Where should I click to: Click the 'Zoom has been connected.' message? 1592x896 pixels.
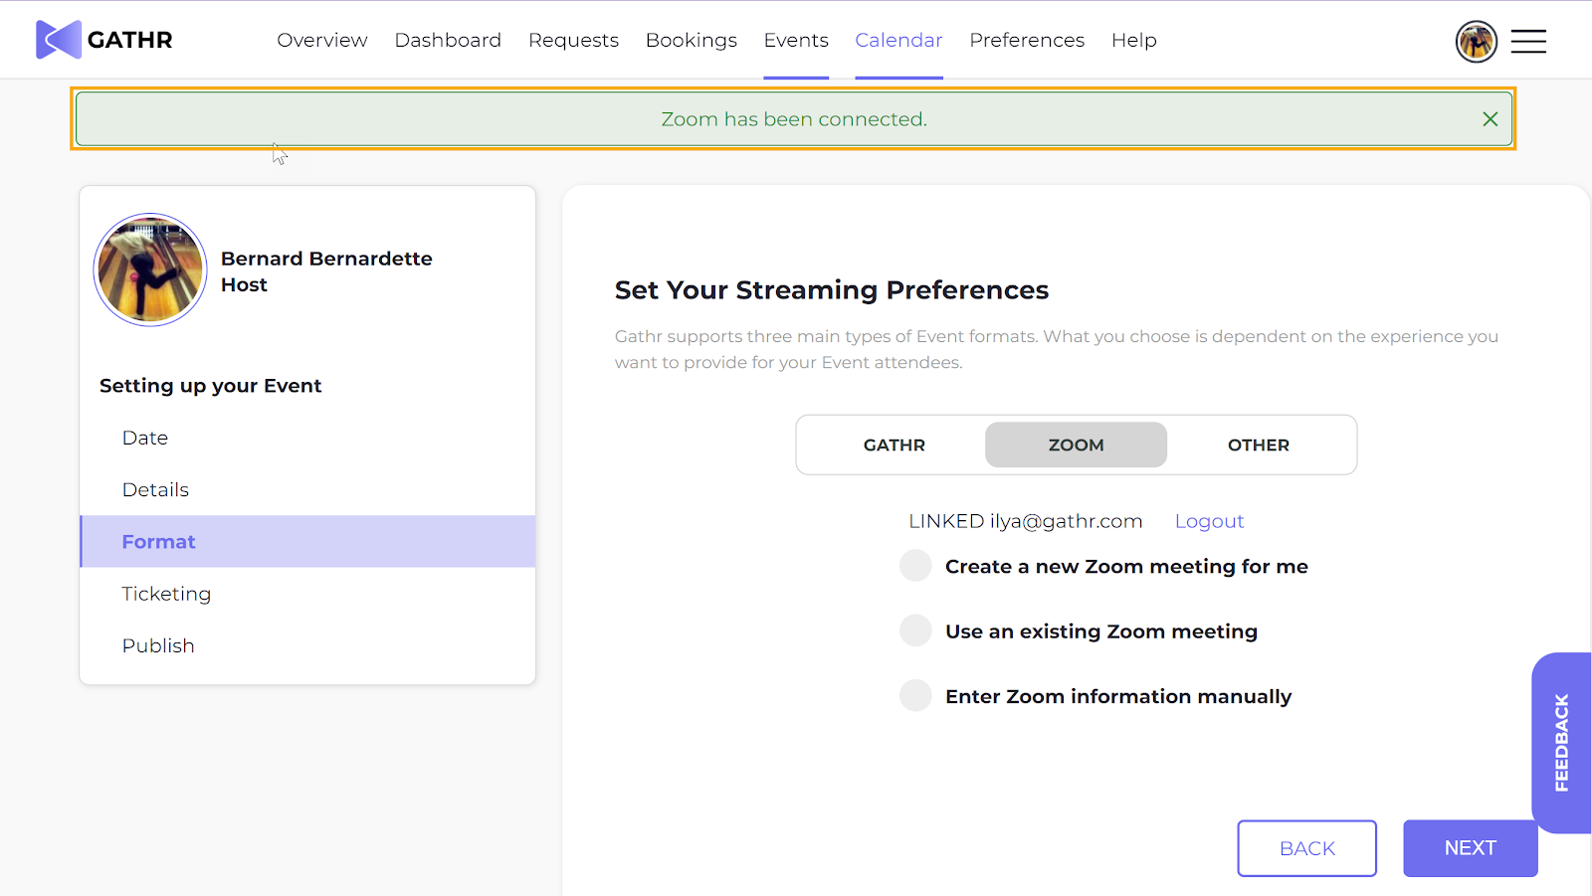tap(794, 119)
